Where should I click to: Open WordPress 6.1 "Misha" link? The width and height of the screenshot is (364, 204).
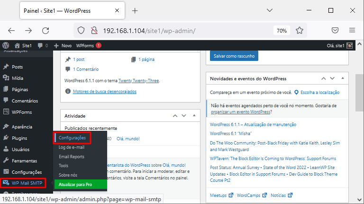231,134
